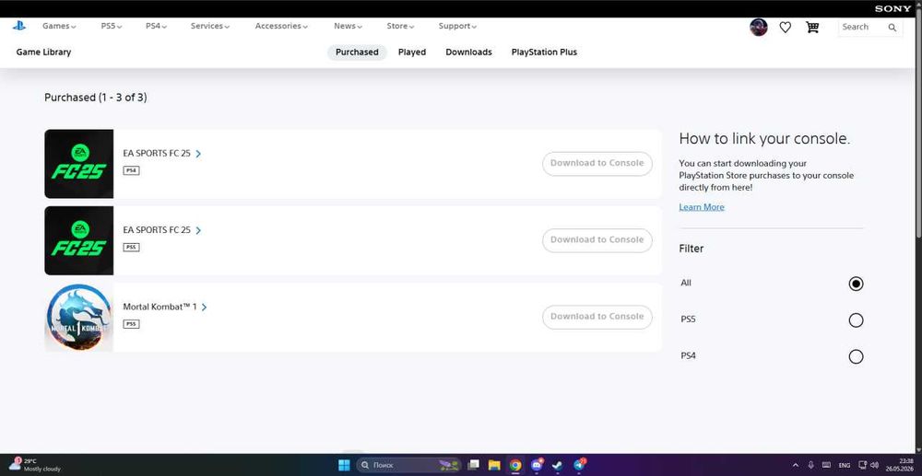Click the PlayStation logo icon
This screenshot has width=922, height=476.
(x=18, y=26)
